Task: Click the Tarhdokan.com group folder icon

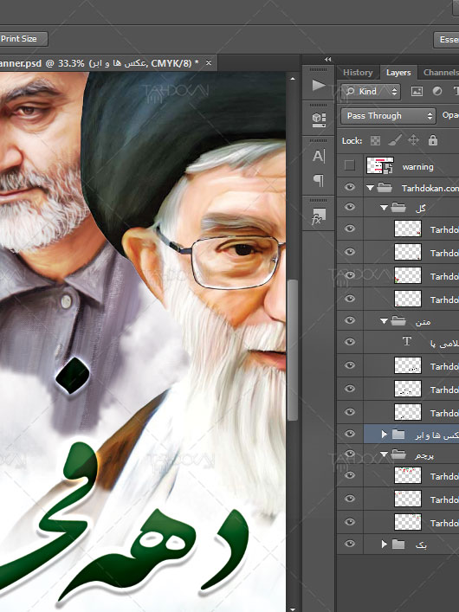Action: point(385,188)
